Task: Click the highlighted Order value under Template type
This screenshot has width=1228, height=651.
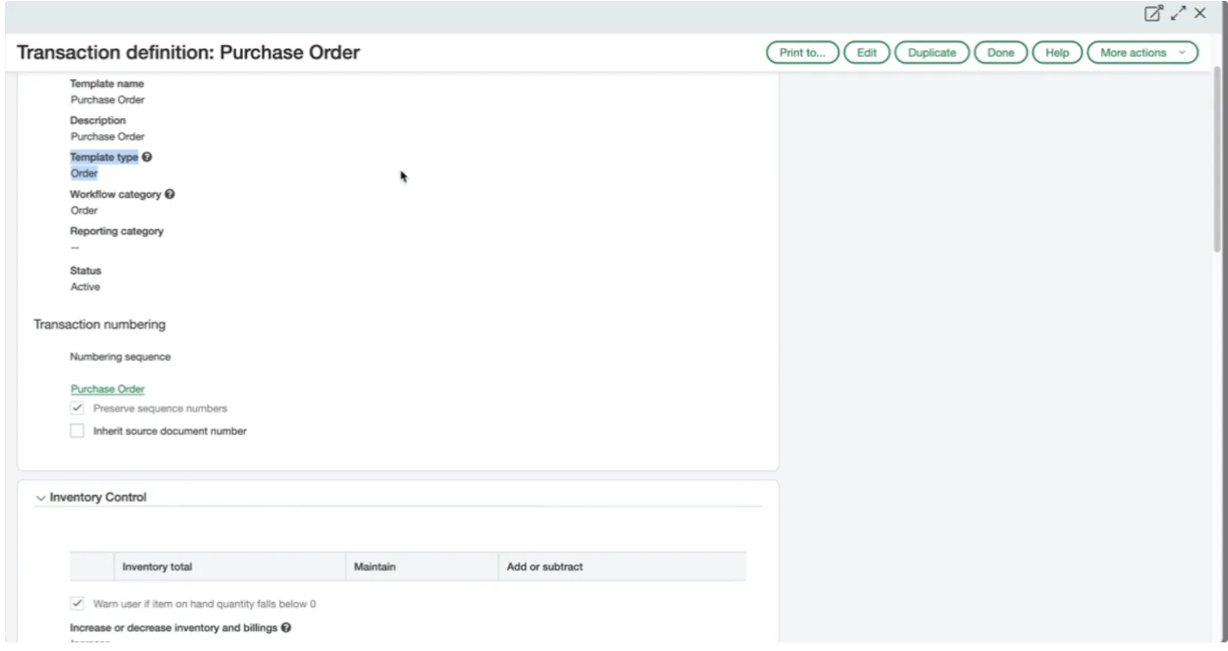Action: [x=84, y=173]
